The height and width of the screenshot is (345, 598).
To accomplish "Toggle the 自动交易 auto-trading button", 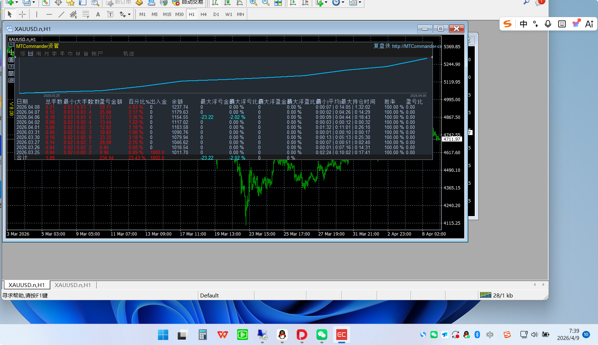I will pyautogui.click(x=187, y=3).
